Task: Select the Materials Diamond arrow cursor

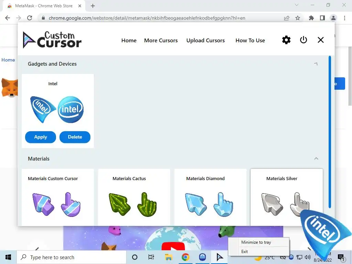Action: pyautogui.click(x=196, y=204)
